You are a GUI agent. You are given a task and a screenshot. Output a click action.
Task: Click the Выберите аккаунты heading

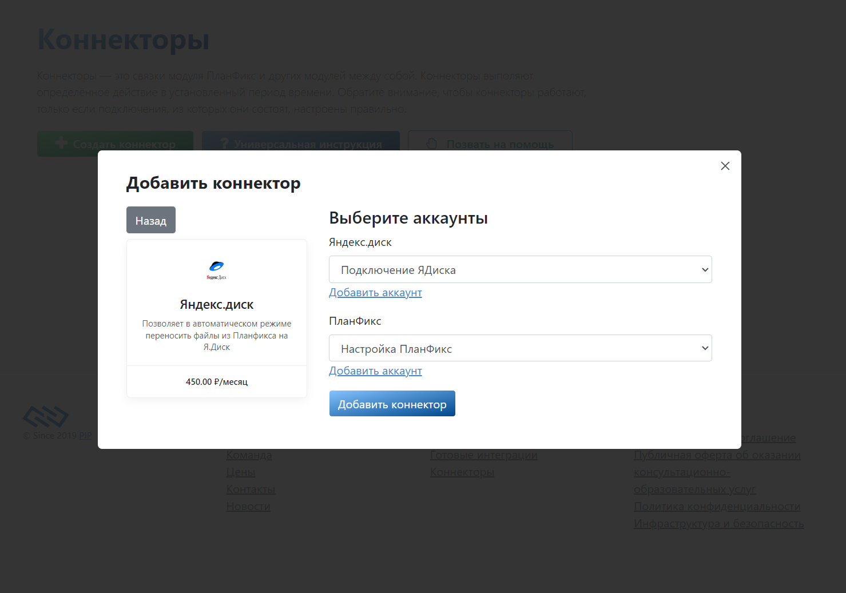click(408, 218)
